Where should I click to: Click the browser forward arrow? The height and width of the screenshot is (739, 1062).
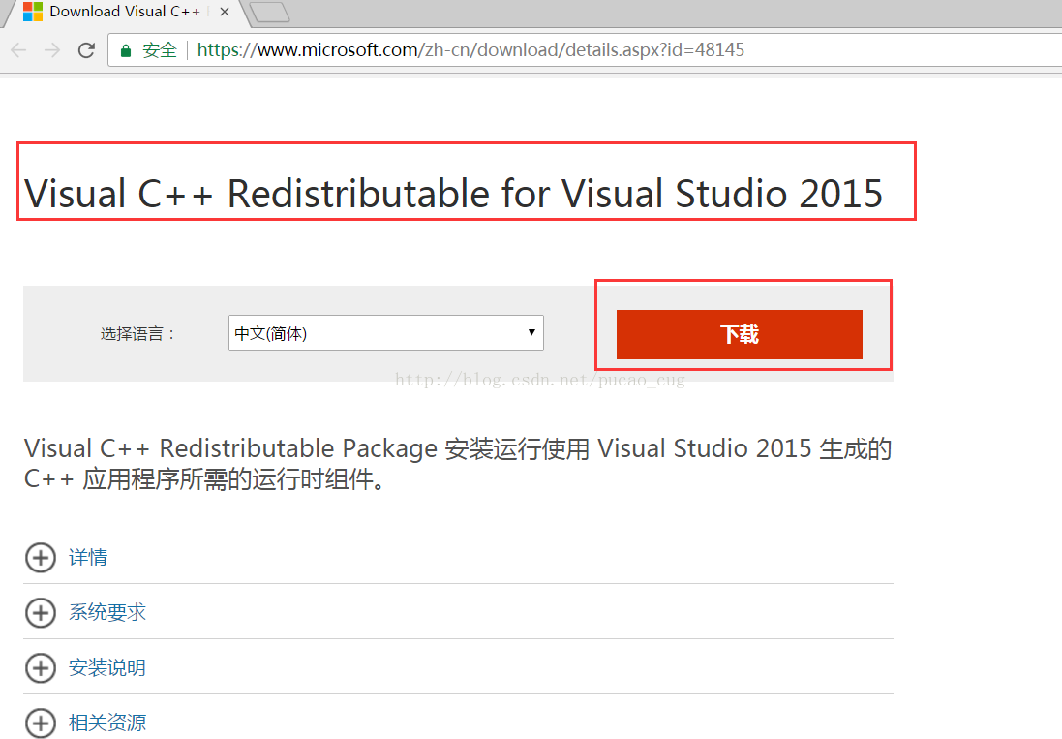point(52,50)
